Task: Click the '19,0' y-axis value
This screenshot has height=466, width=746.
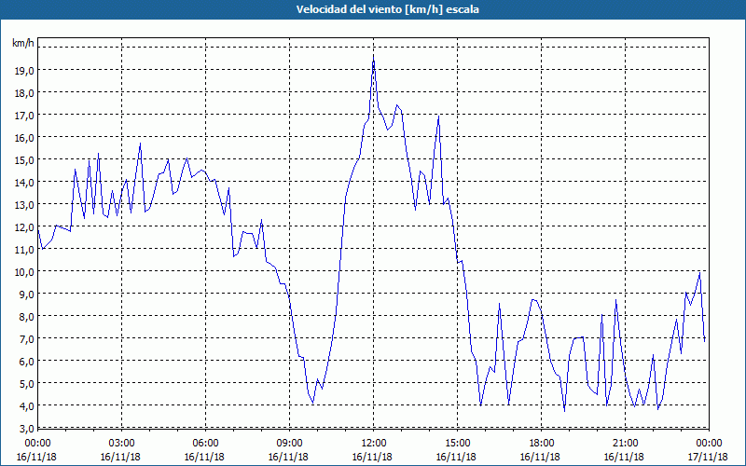Action: pyautogui.click(x=25, y=71)
